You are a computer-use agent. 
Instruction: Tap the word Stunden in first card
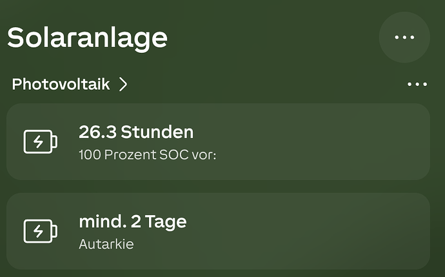[x=157, y=132]
